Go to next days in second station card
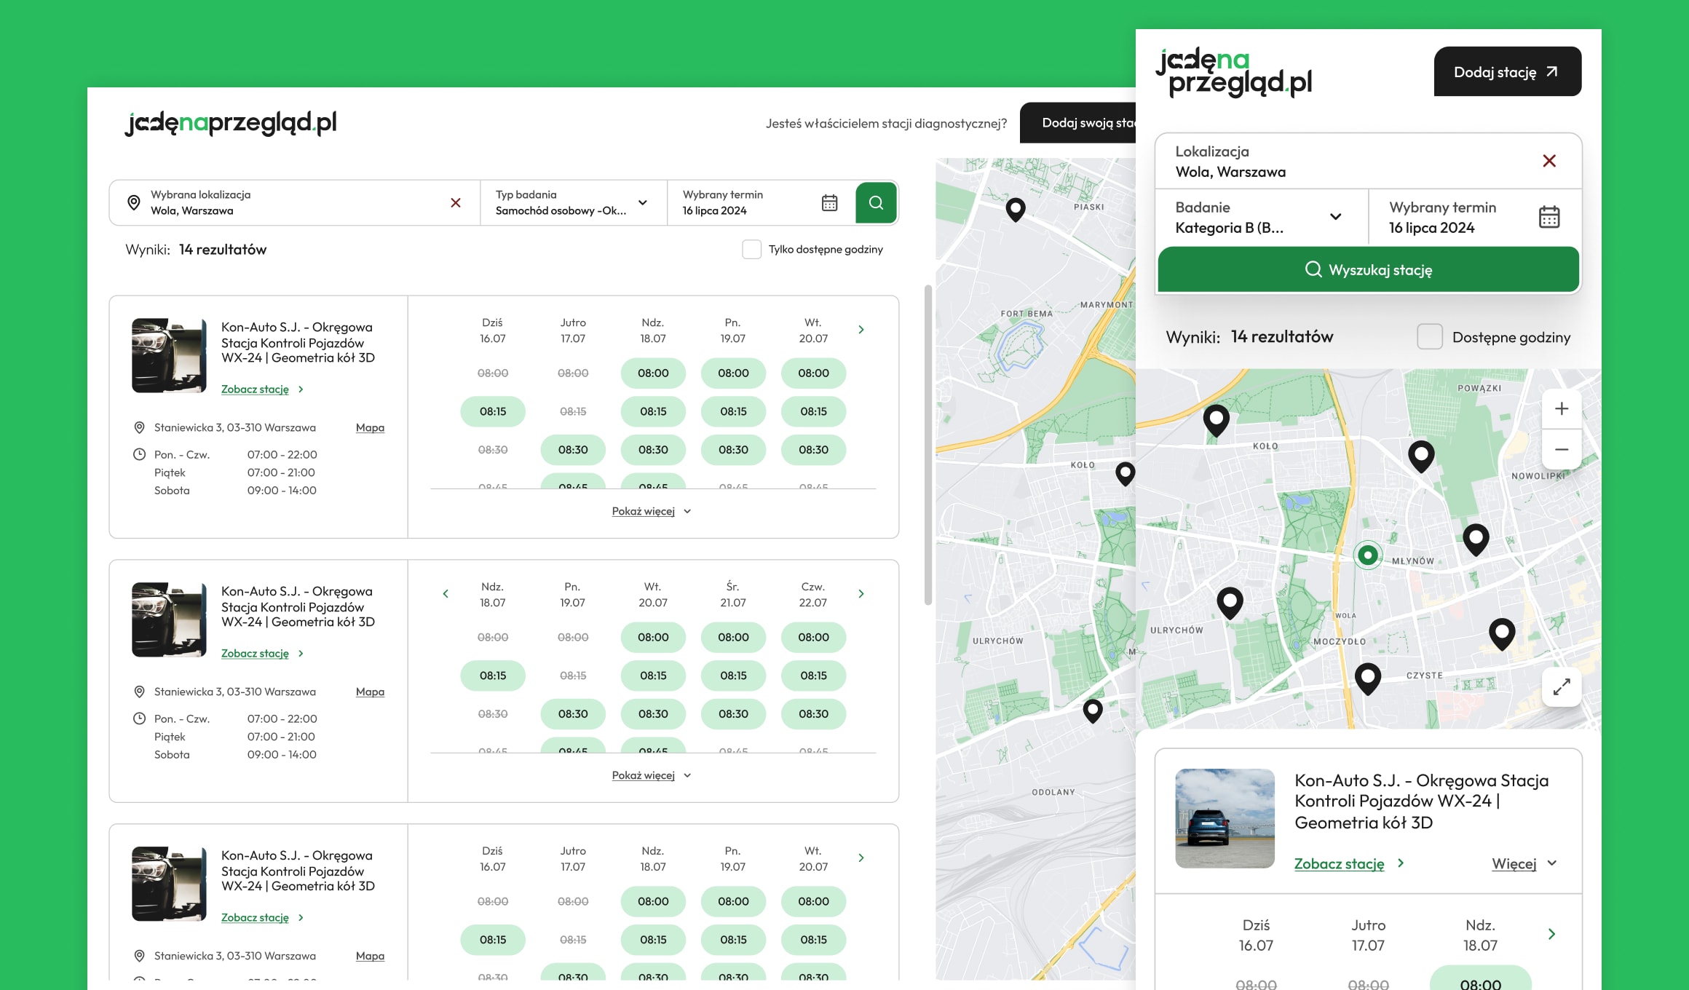Viewport: 1689px width, 990px height. pyautogui.click(x=861, y=594)
